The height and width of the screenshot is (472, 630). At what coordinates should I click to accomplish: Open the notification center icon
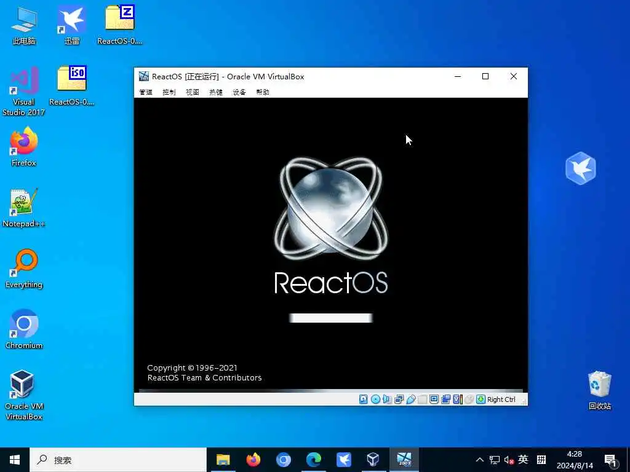(x=610, y=461)
